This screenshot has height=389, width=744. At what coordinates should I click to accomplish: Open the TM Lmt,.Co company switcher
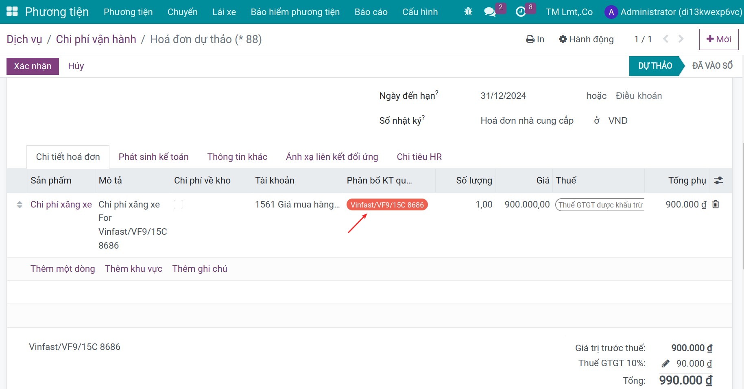click(x=569, y=12)
